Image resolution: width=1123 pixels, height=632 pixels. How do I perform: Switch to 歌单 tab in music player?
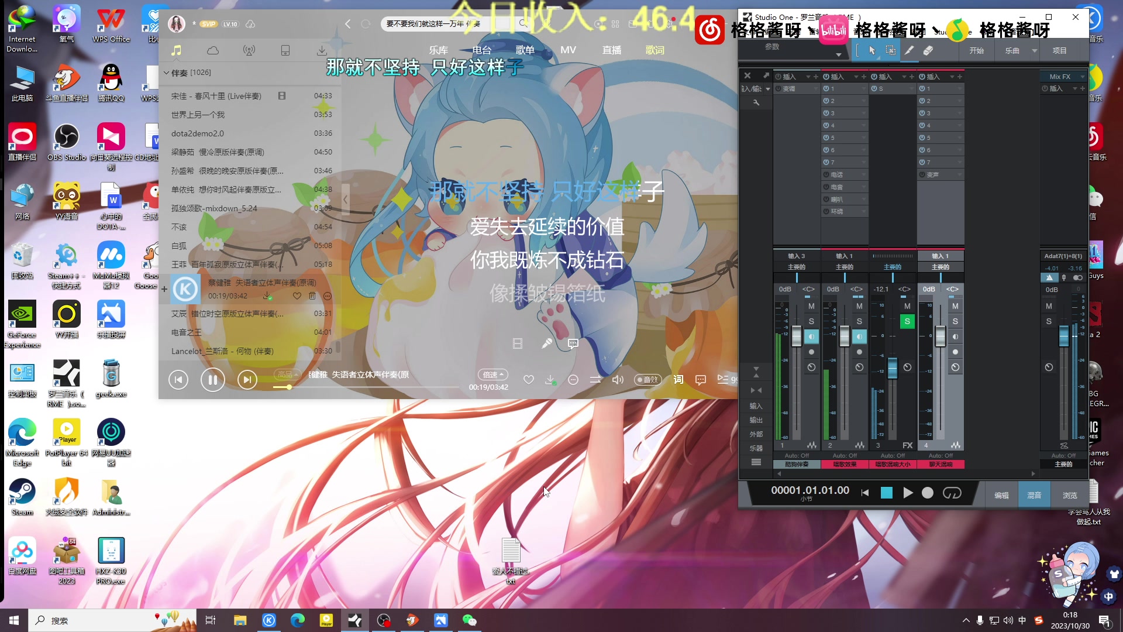pos(525,50)
